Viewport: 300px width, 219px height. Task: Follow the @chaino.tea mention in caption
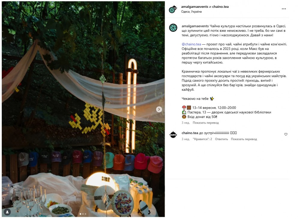(x=191, y=44)
